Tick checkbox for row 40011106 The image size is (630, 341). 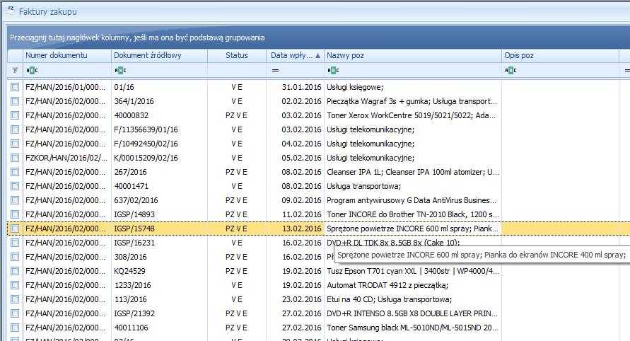pyautogui.click(x=15, y=328)
